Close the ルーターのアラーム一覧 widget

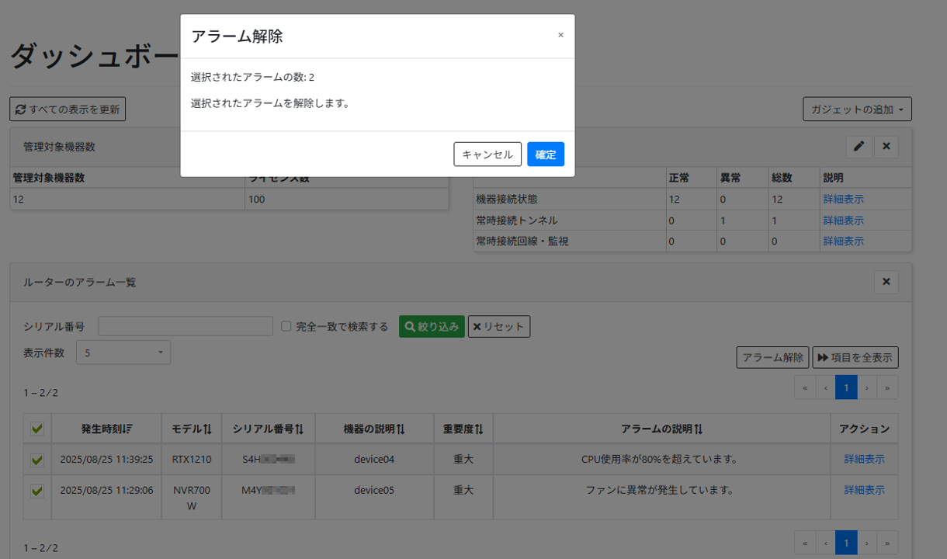click(886, 282)
